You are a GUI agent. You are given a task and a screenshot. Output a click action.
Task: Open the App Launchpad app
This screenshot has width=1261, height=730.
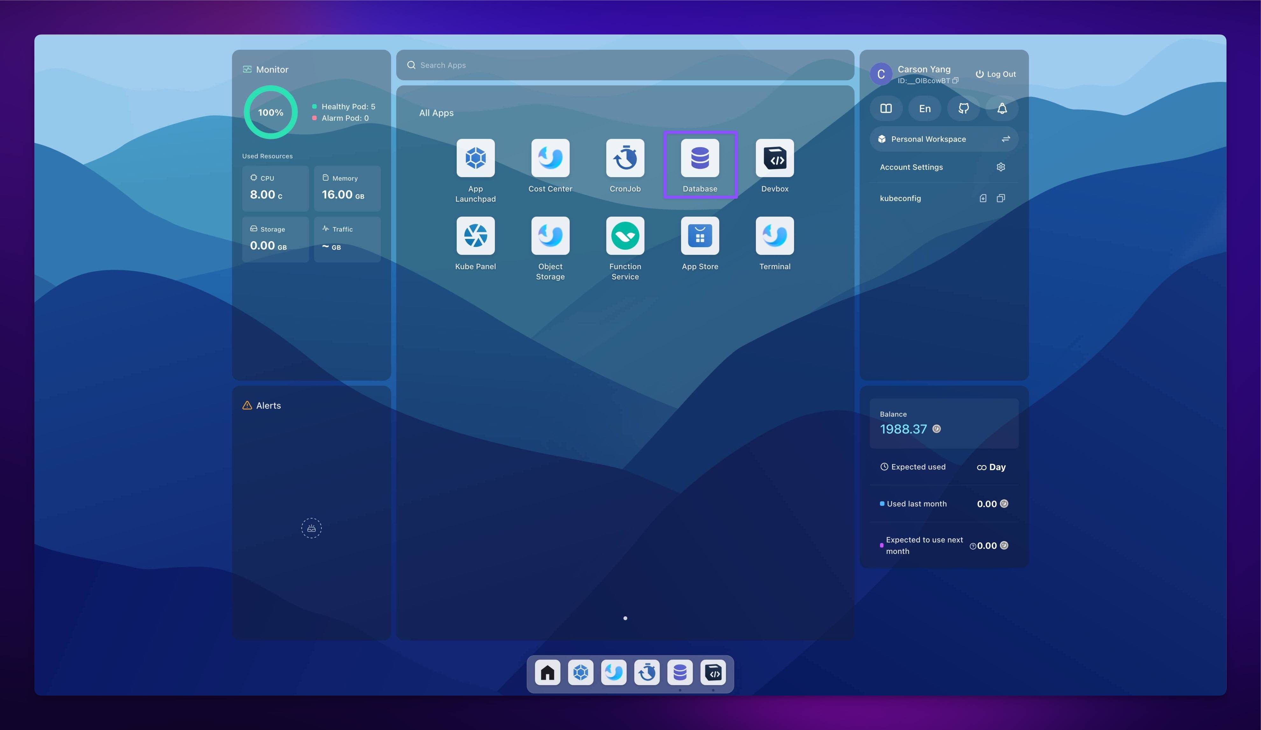[x=476, y=158]
